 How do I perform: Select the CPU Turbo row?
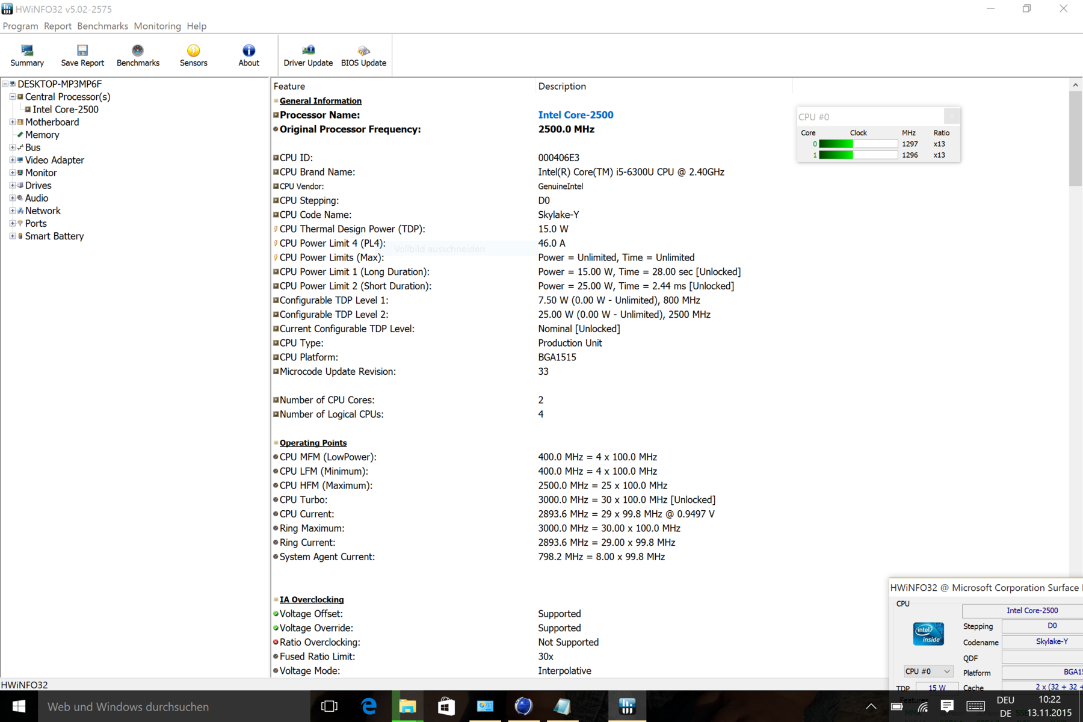(531, 500)
